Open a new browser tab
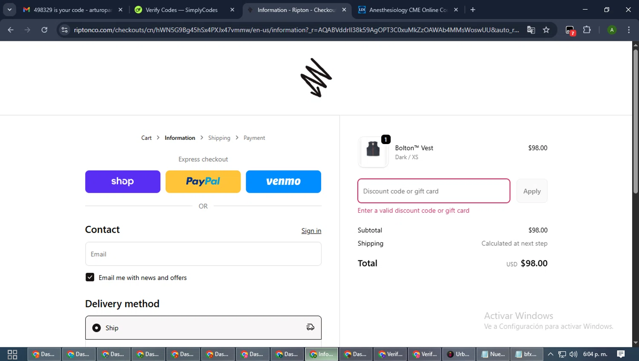The height and width of the screenshot is (361, 639). [473, 10]
